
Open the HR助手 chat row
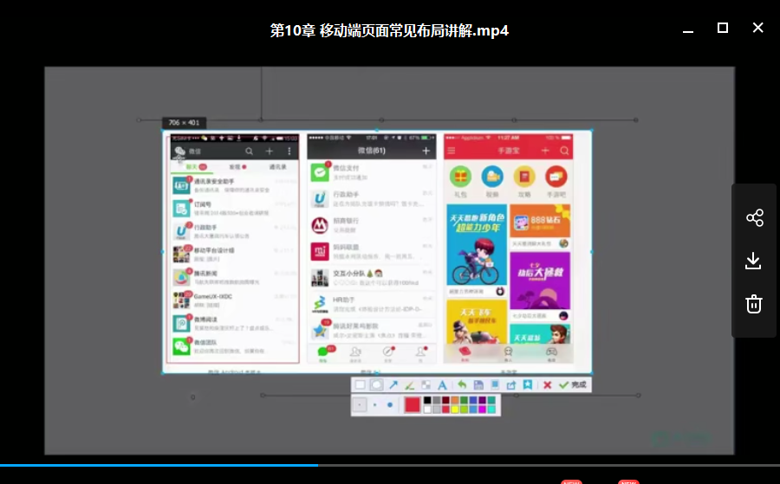pos(372,304)
